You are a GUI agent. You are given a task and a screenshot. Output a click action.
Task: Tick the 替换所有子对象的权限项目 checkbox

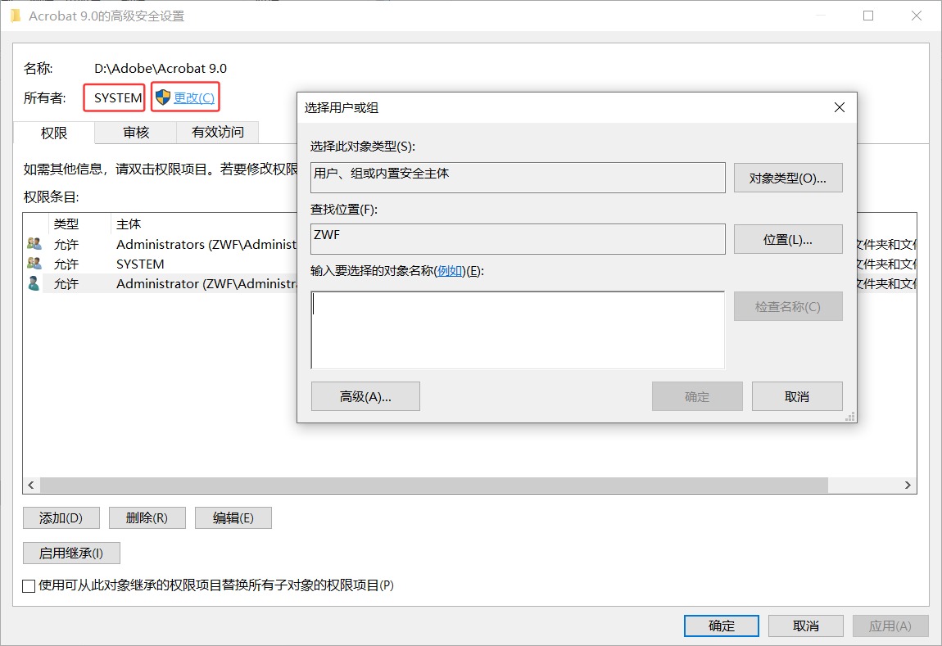(x=28, y=586)
